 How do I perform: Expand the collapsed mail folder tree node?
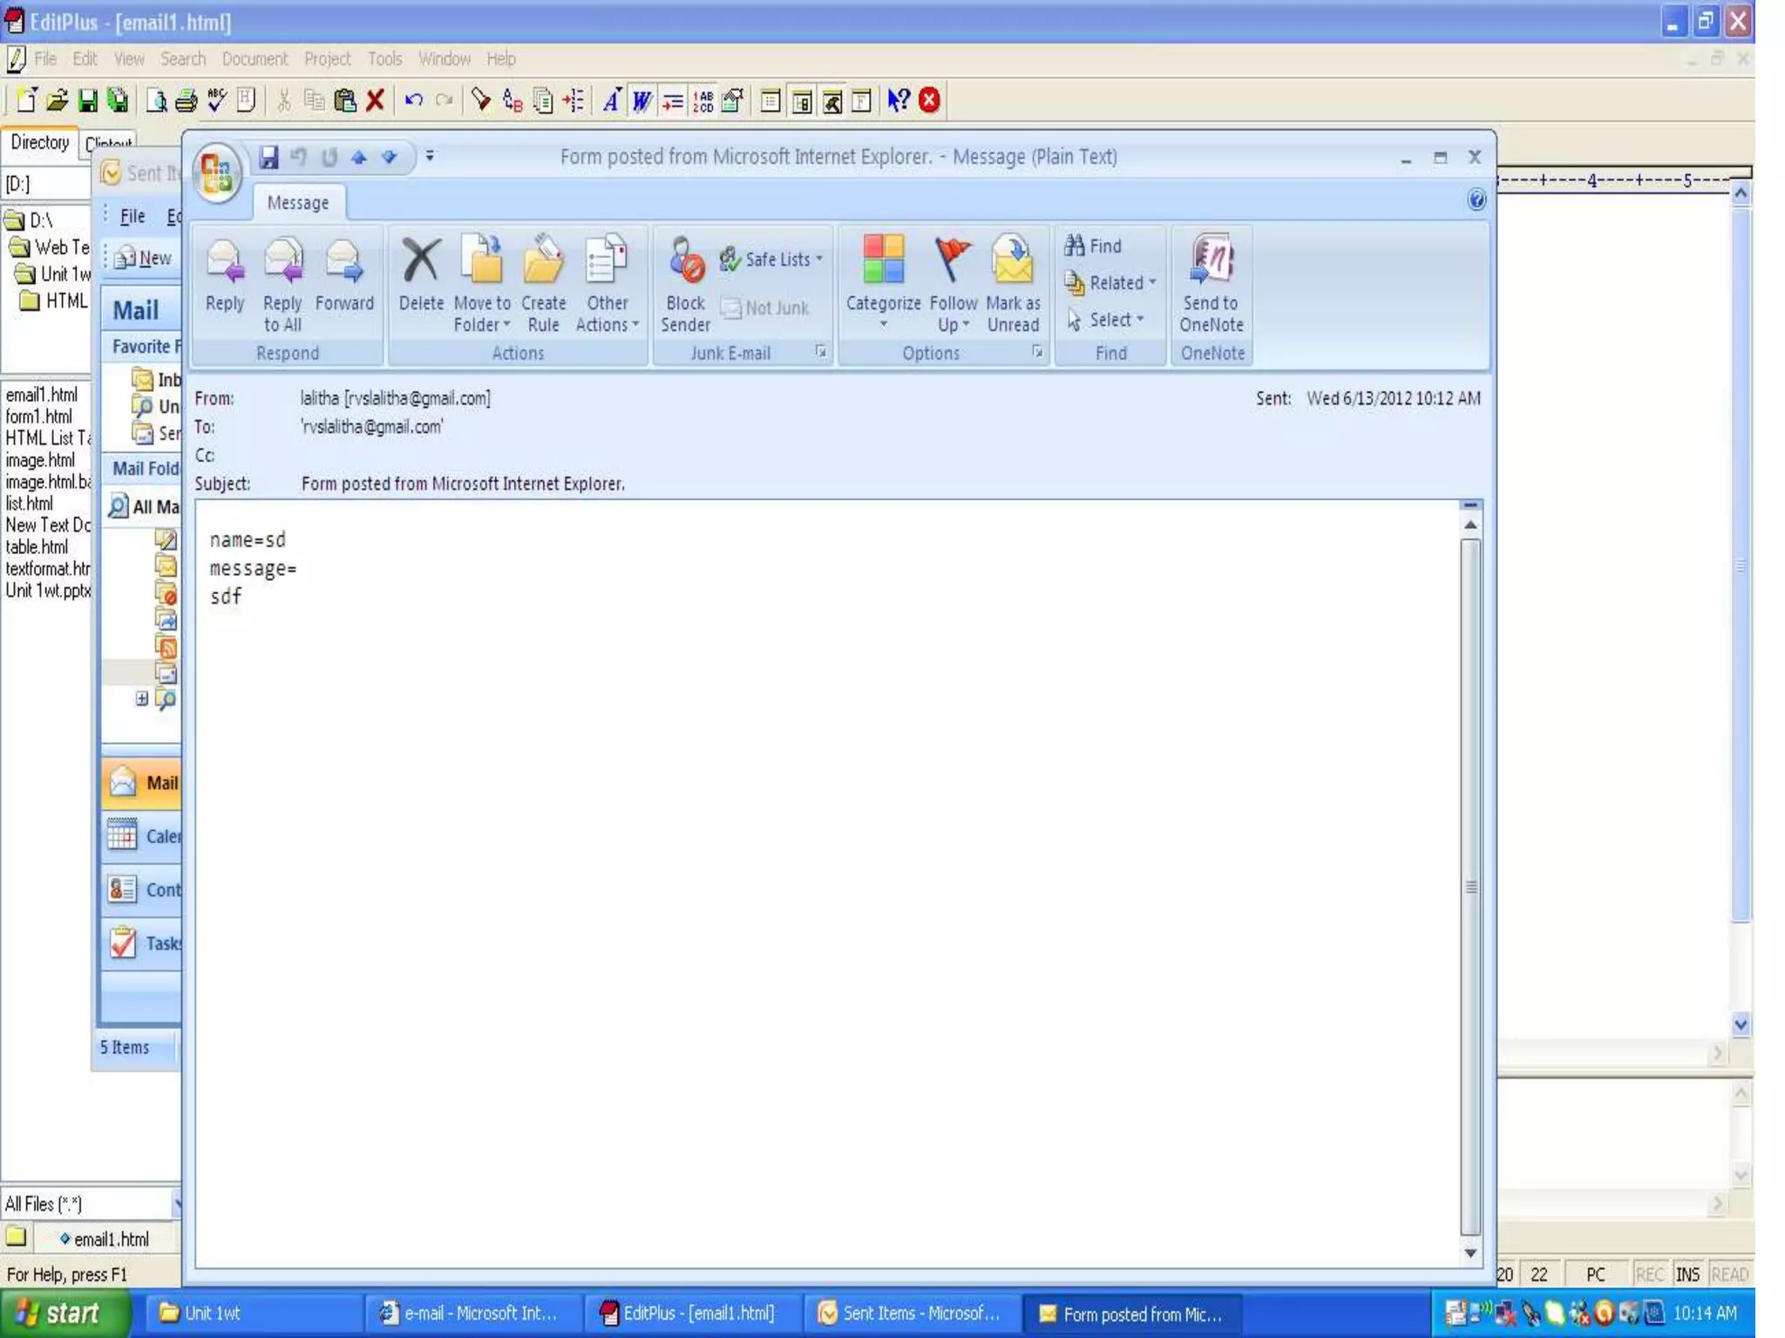coord(142,699)
